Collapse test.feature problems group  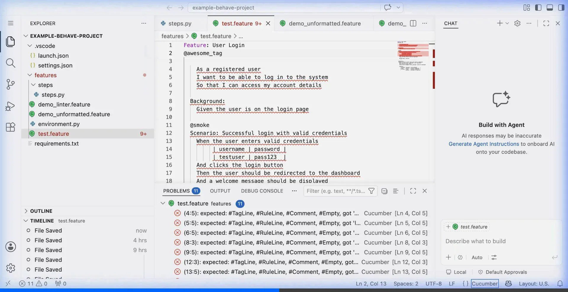(x=163, y=204)
